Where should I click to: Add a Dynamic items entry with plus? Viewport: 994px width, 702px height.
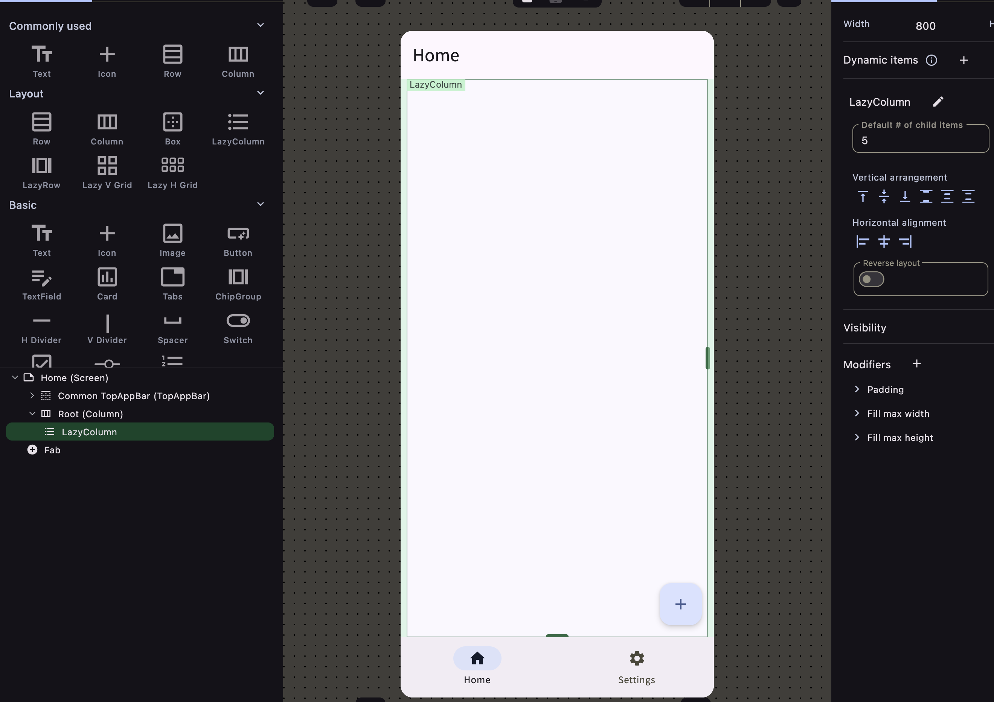(x=963, y=60)
